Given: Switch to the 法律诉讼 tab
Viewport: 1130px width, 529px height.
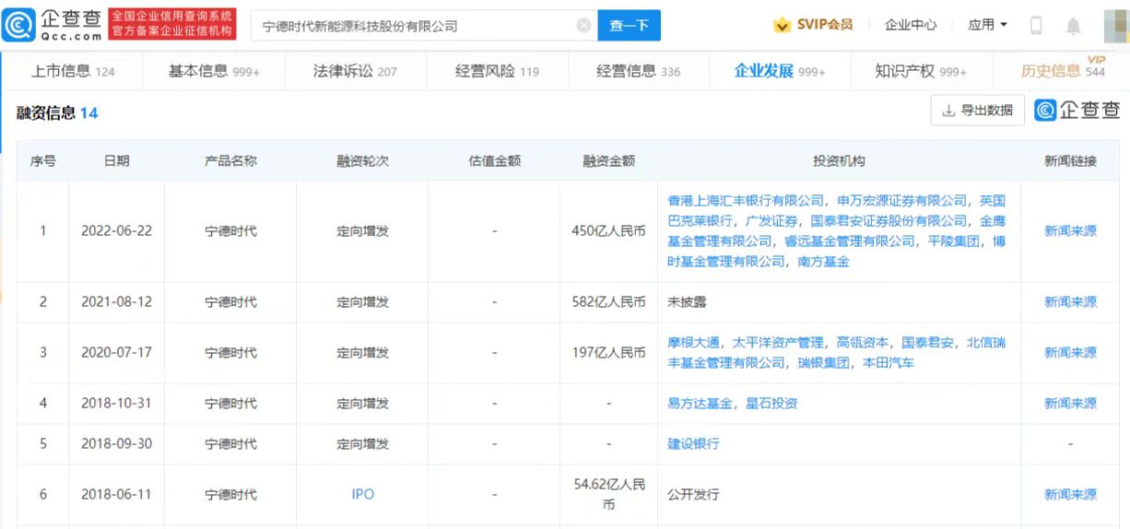Looking at the screenshot, I should pos(355,71).
